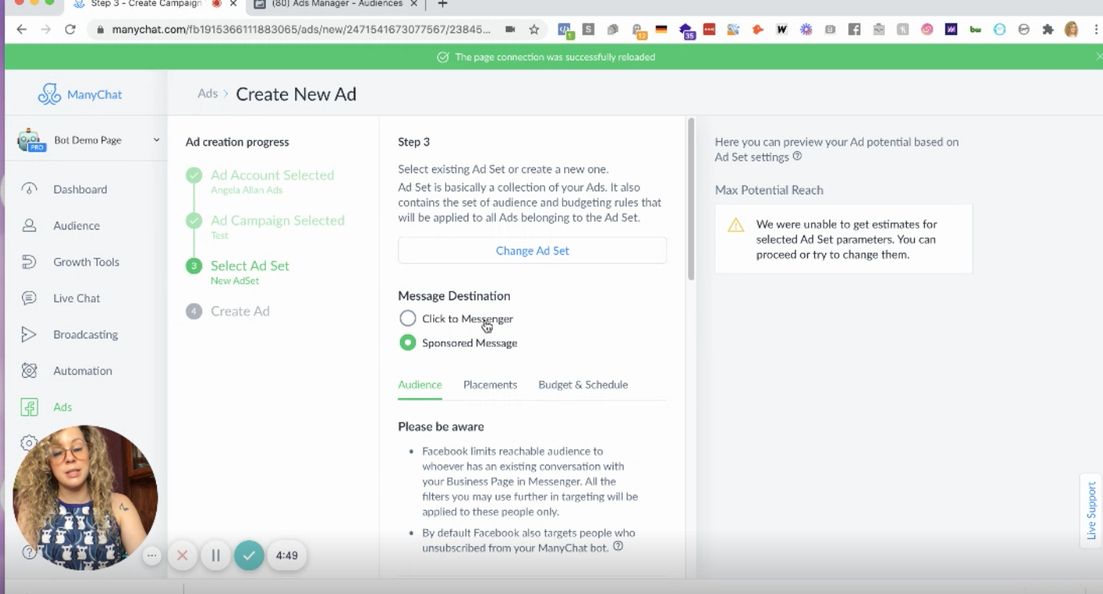
Task: Click the 'Please be aware' heading
Action: [441, 427]
